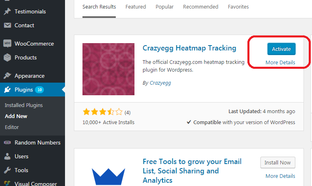This screenshot has width=312, height=186.
Task: Open More Details for the Crazyegg plugin
Action: (280, 63)
